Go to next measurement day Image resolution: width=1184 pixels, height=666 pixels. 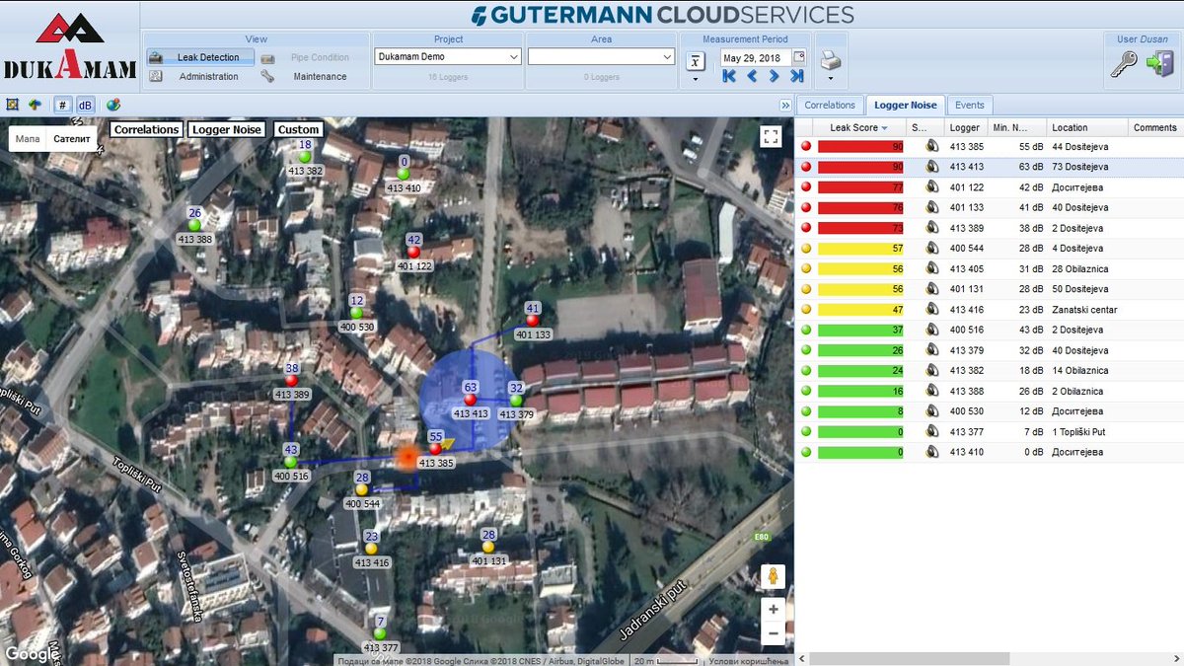coord(774,76)
